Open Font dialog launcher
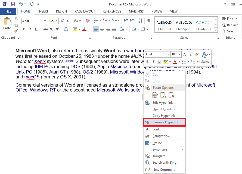This screenshot has width=242, height=174. pyautogui.click(x=89, y=38)
